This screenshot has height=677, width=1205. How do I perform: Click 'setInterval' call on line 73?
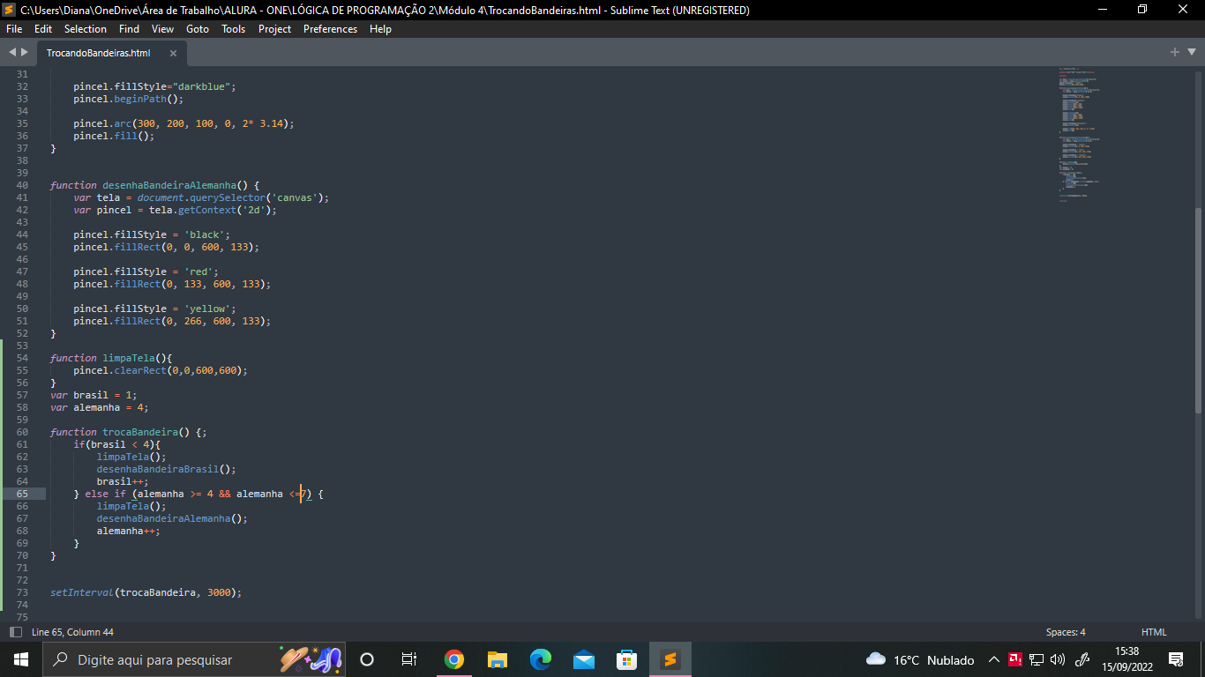coord(82,592)
